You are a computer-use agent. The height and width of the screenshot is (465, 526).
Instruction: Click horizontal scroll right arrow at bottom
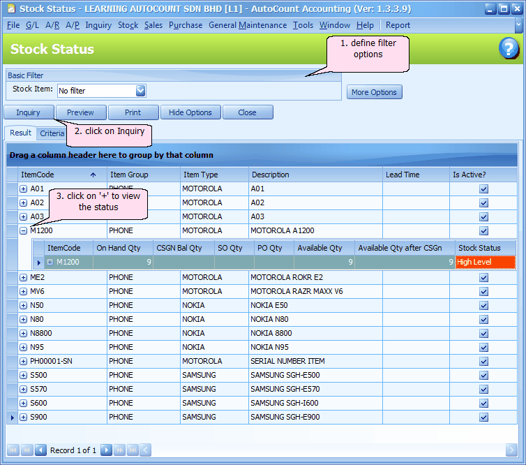pyautogui.click(x=511, y=450)
